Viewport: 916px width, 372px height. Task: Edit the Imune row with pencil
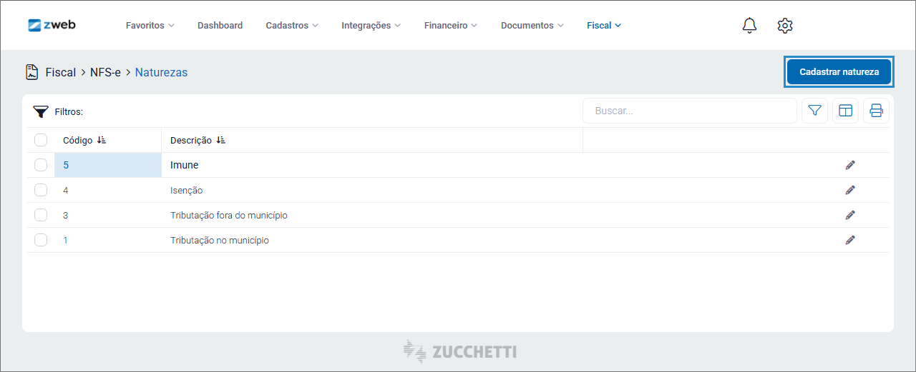click(x=850, y=165)
